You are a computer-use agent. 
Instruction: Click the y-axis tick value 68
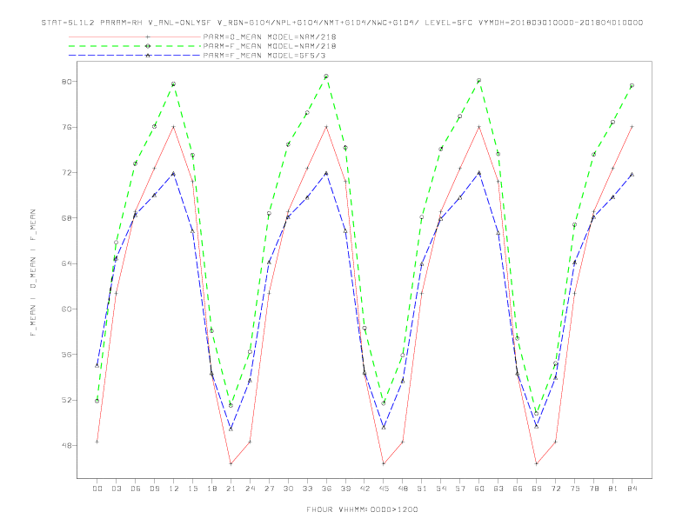point(66,218)
